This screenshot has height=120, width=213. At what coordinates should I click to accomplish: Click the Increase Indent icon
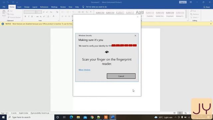pyautogui.click(x=83, y=12)
